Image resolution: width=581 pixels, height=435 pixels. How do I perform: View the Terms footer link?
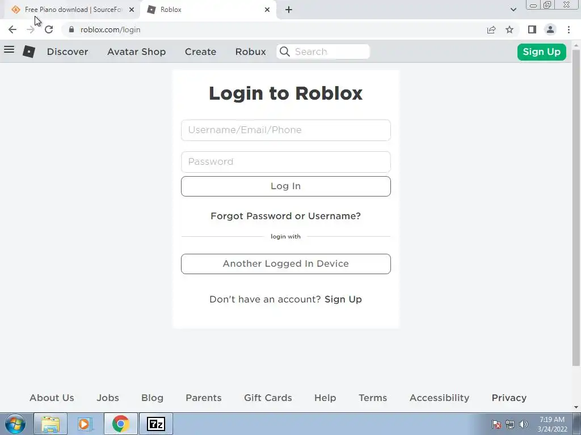pos(373,398)
